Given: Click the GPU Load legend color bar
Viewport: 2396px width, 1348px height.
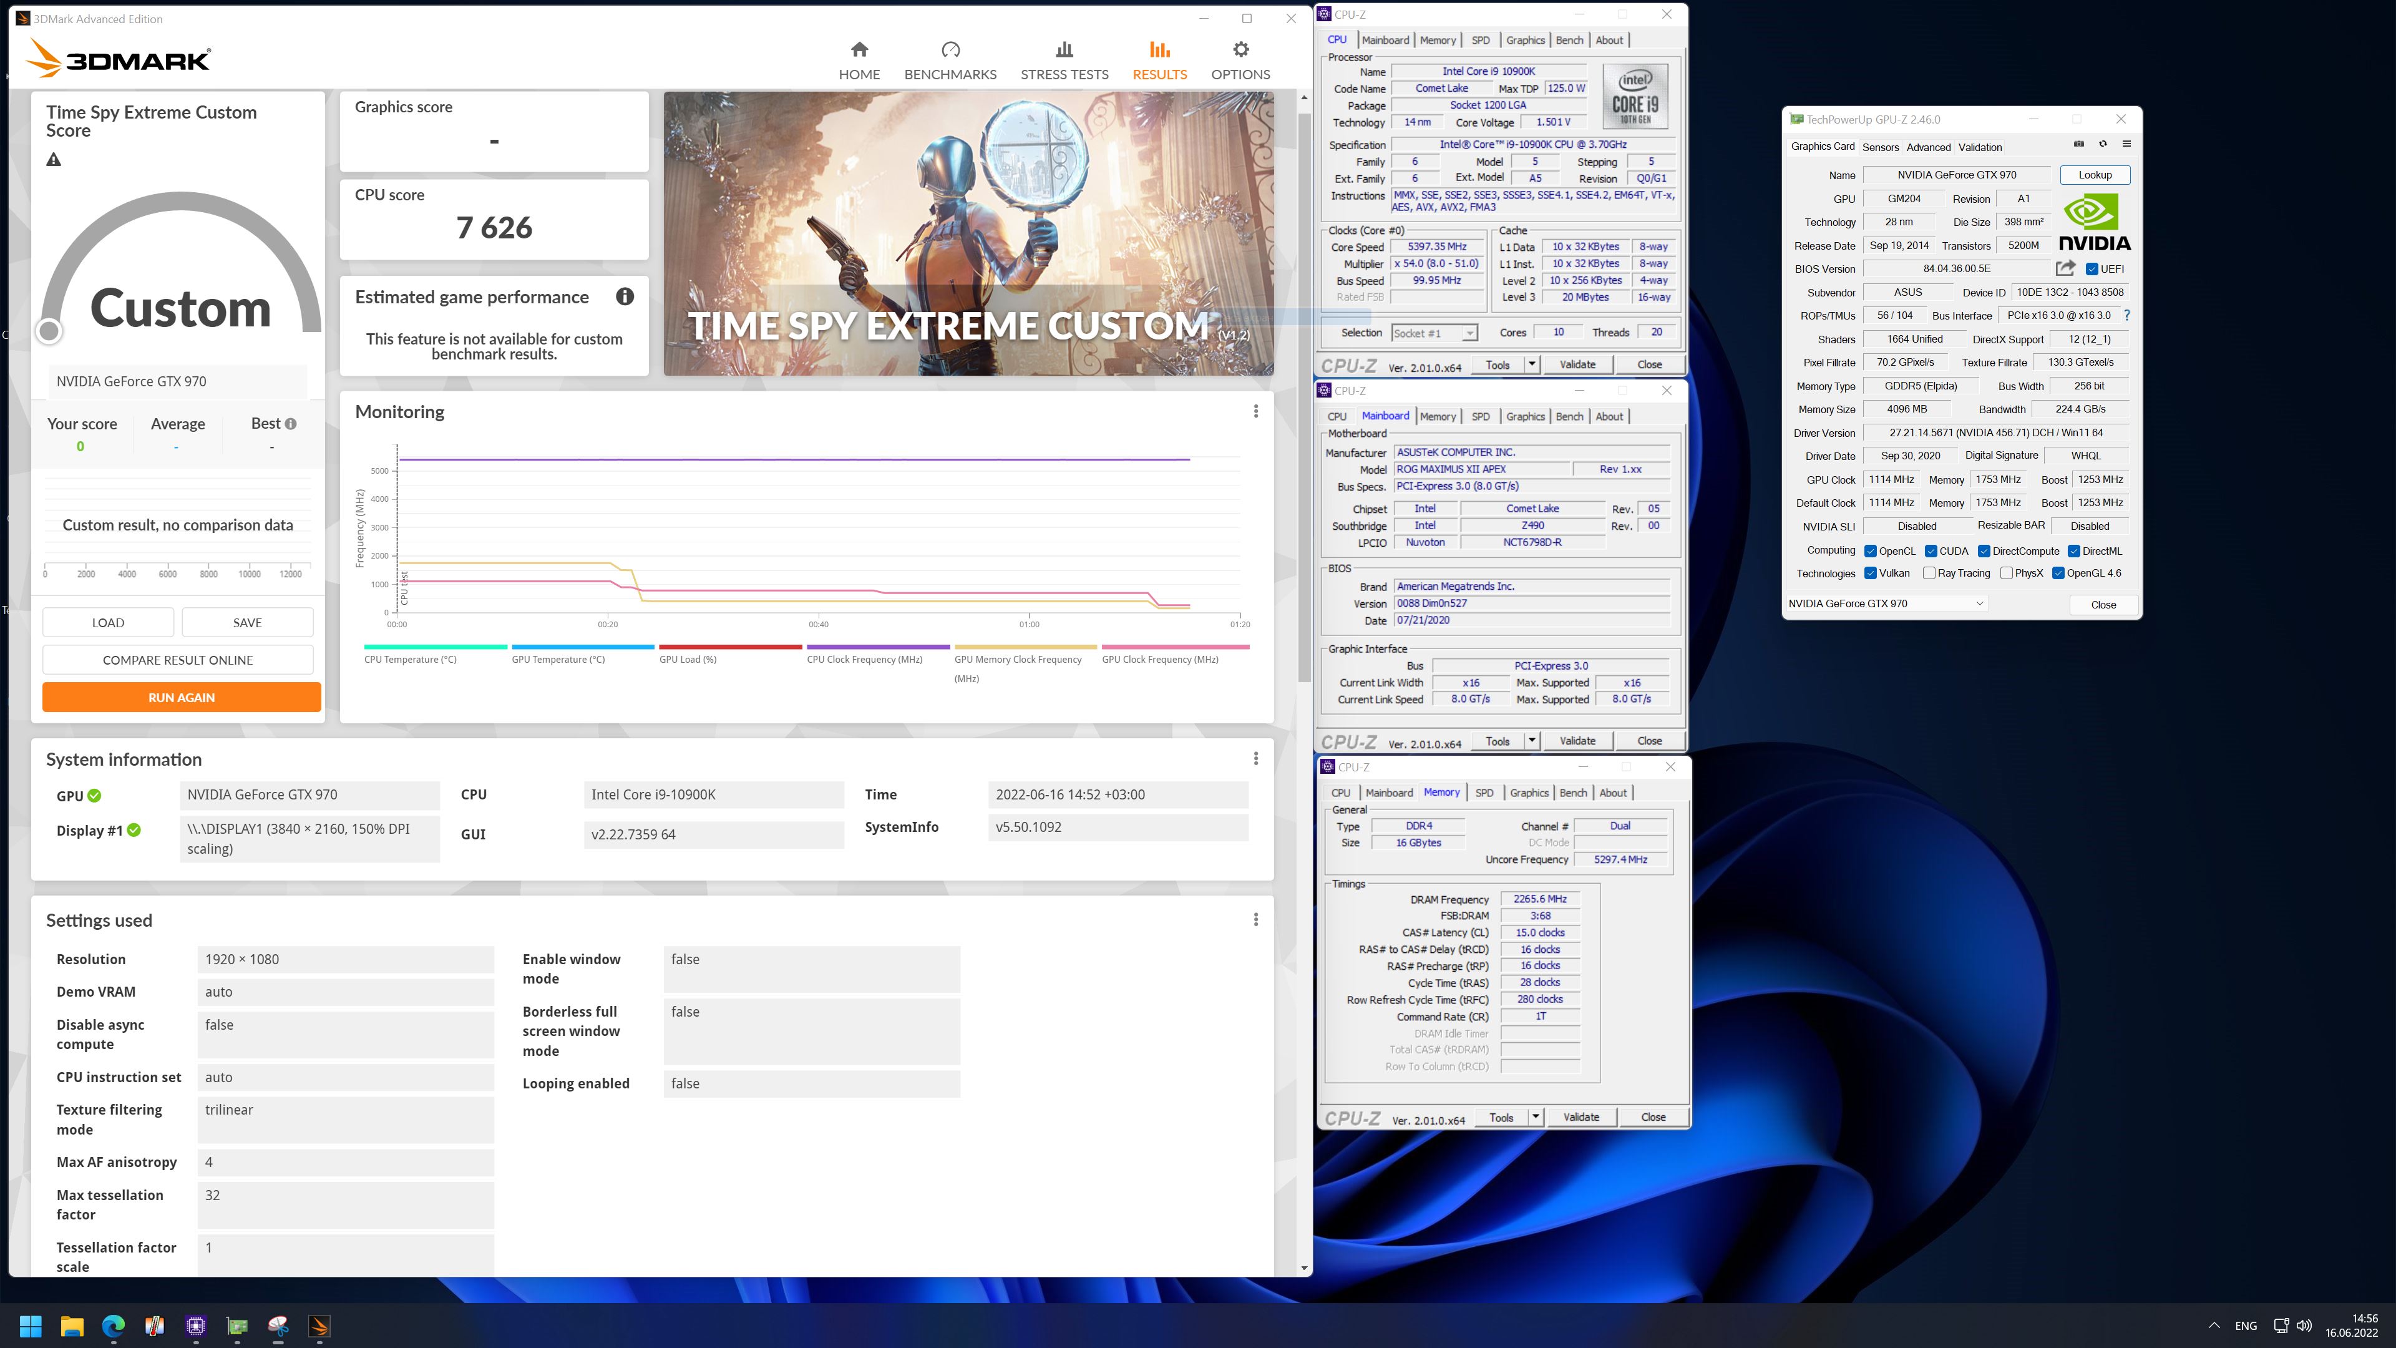Looking at the screenshot, I should 730,647.
